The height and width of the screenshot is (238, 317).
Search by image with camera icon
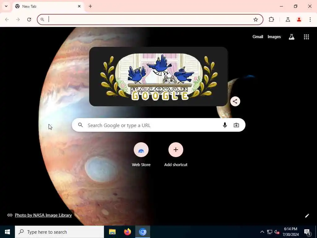[236, 125]
